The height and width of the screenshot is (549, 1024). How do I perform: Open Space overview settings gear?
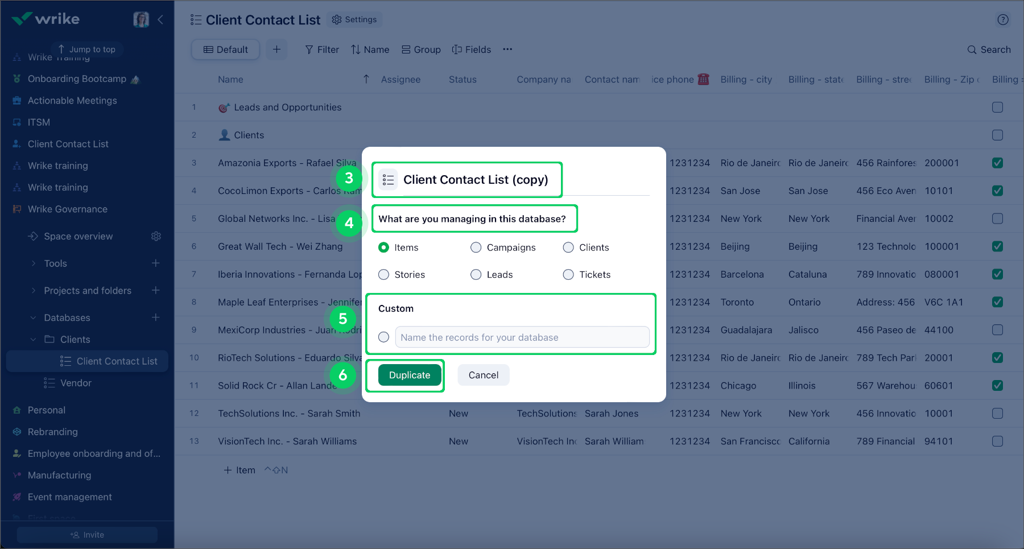pyautogui.click(x=156, y=236)
